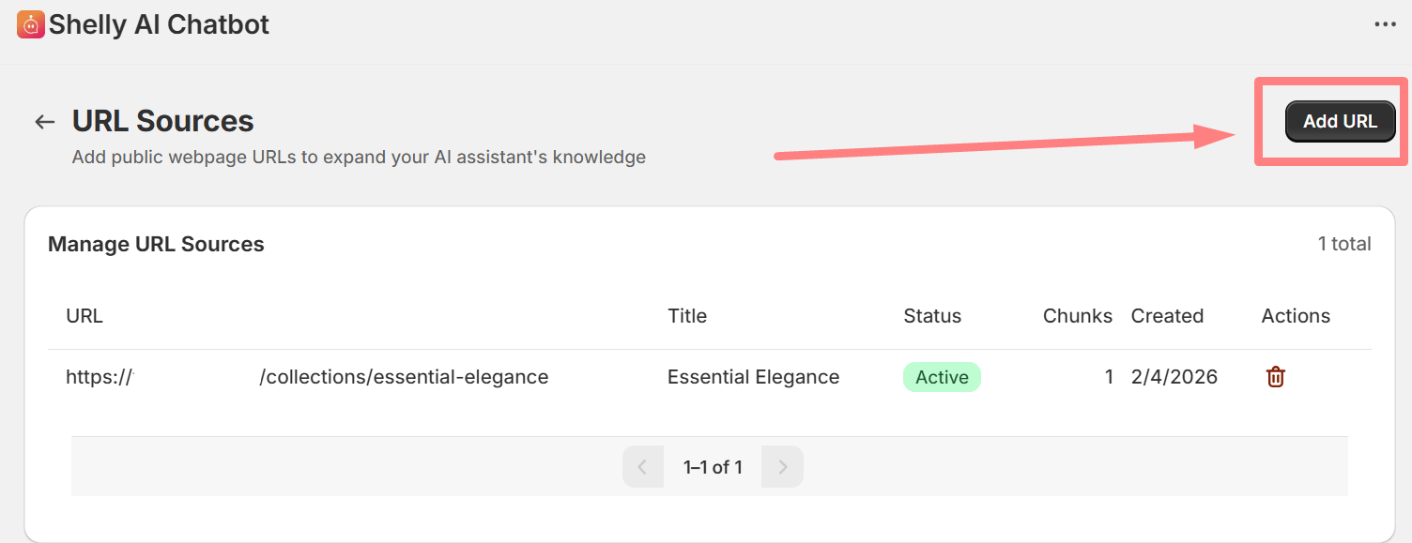Click the 1 total count label

[x=1344, y=244]
